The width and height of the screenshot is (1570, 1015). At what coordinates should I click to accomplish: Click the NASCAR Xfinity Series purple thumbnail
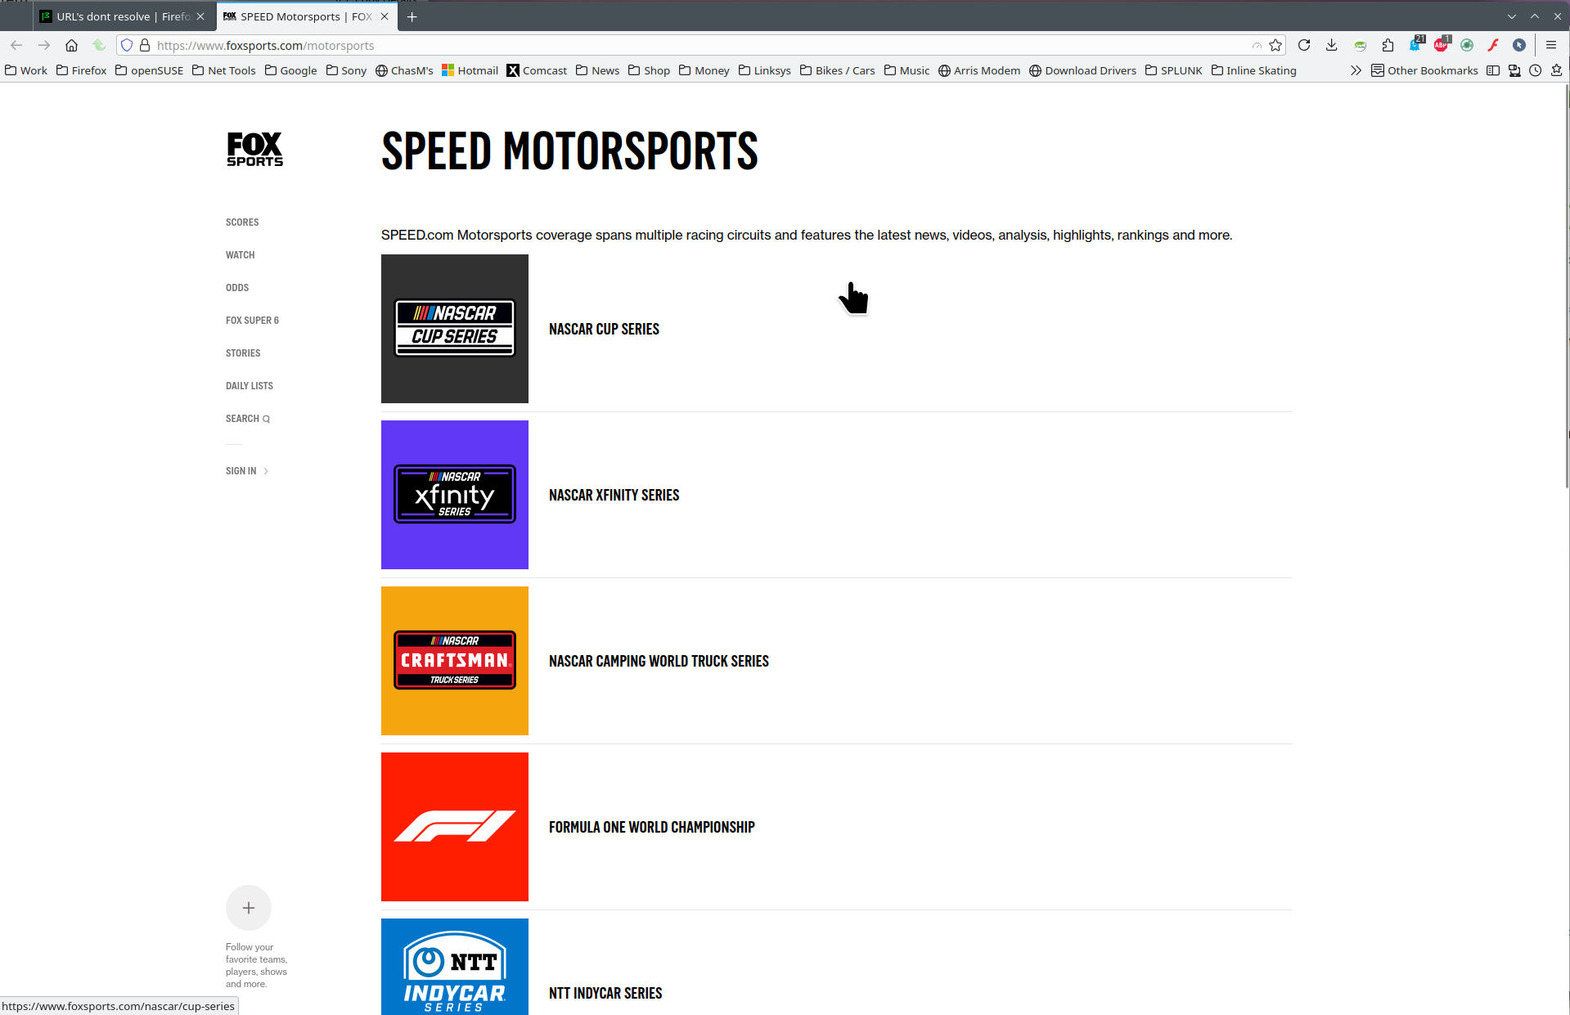pyautogui.click(x=455, y=495)
